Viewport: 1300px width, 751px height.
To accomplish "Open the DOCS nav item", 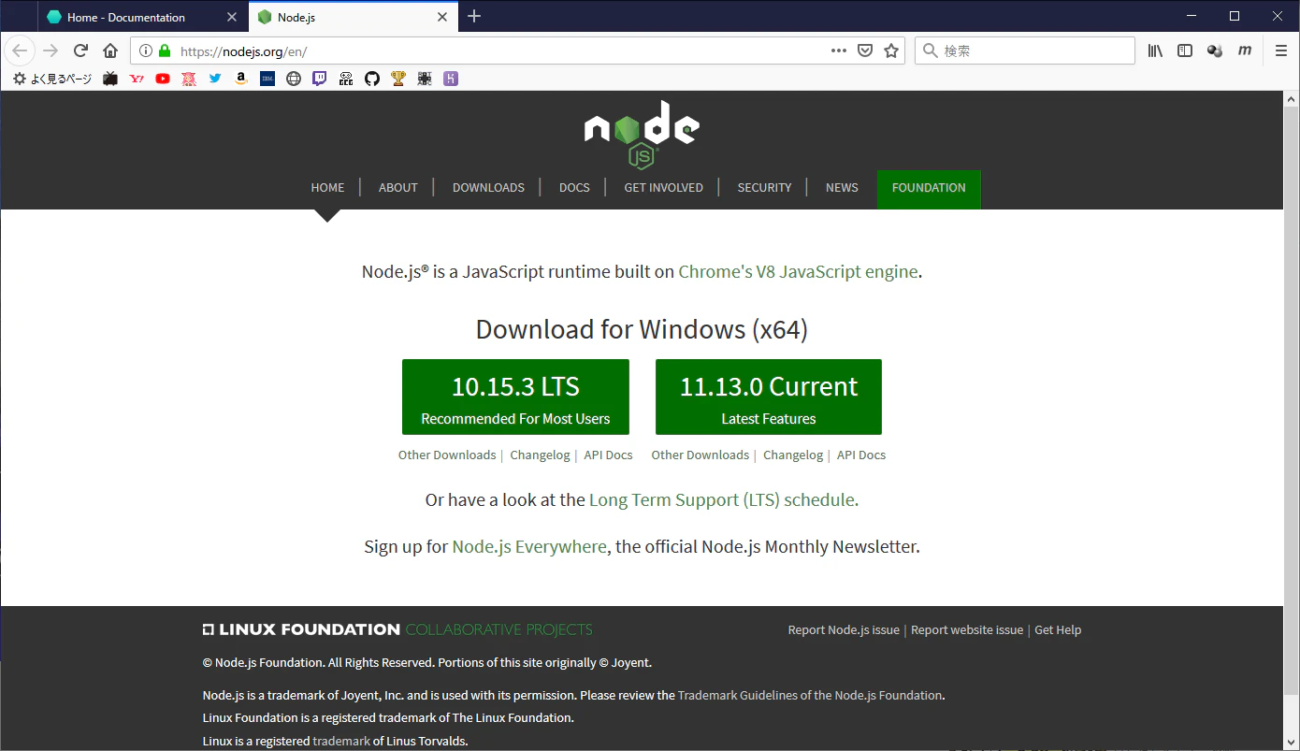I will pos(574,188).
